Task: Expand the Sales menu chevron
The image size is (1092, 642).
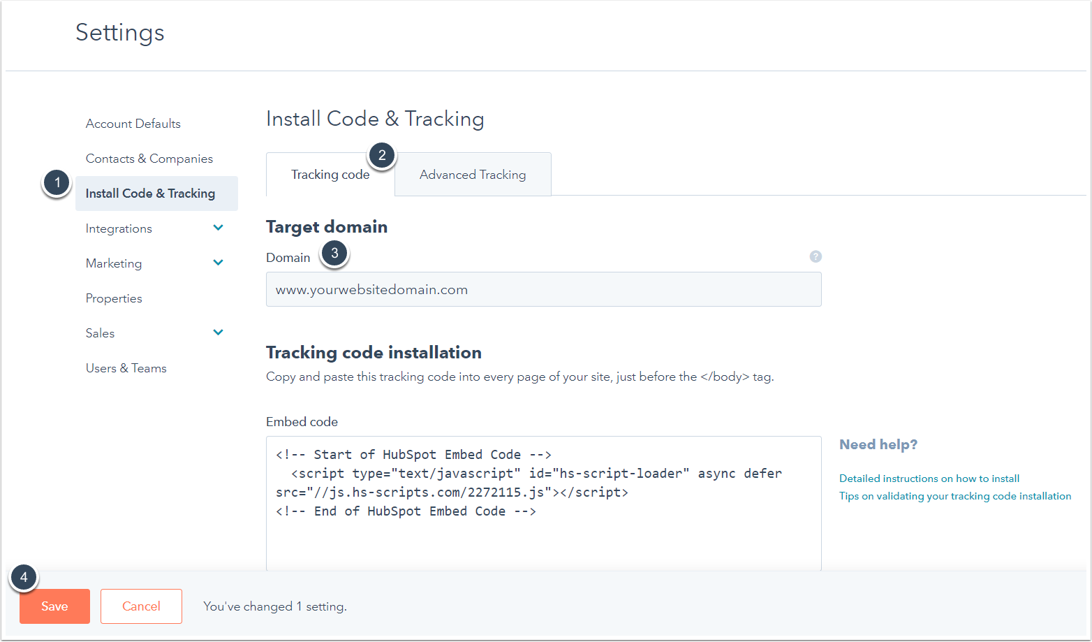Action: pos(218,333)
